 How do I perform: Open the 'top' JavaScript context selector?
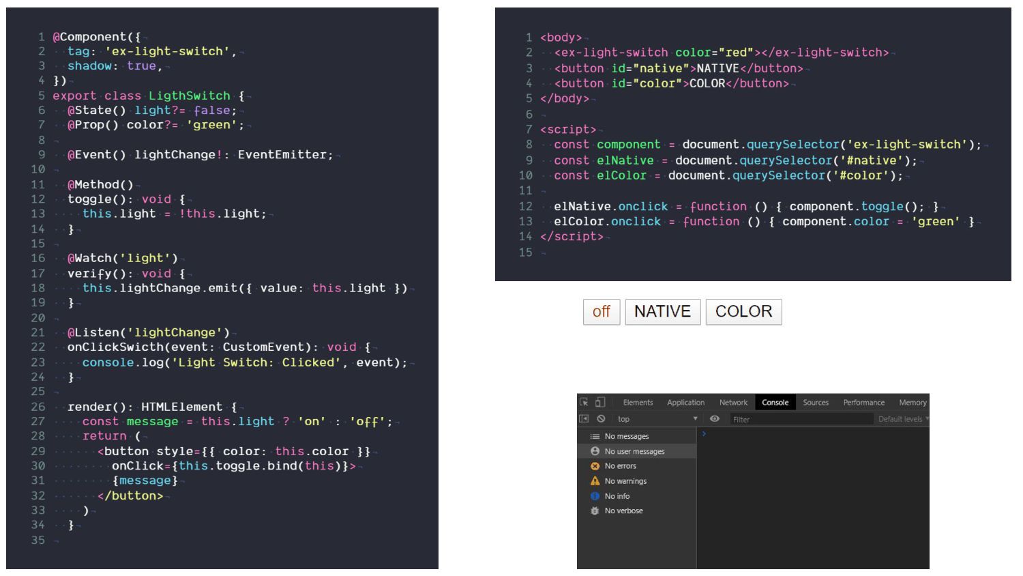(x=657, y=419)
